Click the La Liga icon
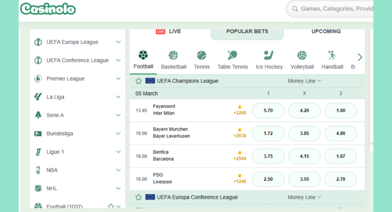Screen dimensions: 392x212 pyautogui.click(x=38, y=97)
